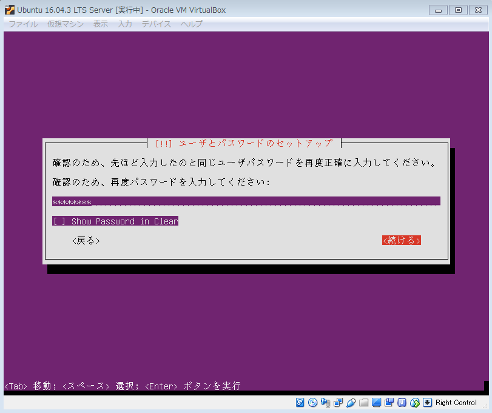This screenshot has width=492, height=413.
Task: Click the keyboard capture arrow icon
Action: tap(427, 403)
